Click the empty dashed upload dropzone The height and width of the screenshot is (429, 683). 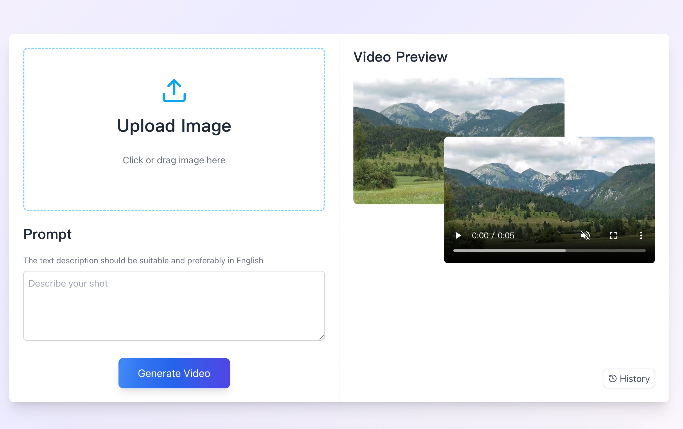point(73,186)
